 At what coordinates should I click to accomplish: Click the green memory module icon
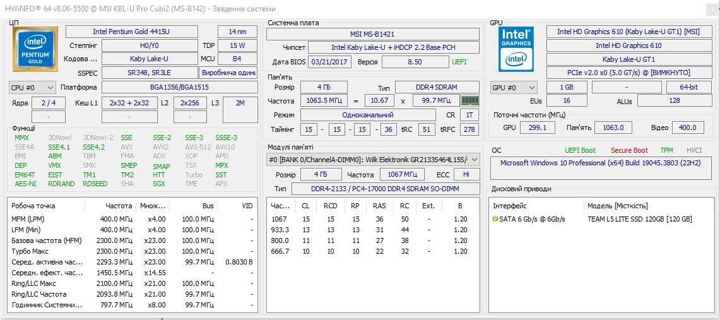pyautogui.click(x=469, y=100)
